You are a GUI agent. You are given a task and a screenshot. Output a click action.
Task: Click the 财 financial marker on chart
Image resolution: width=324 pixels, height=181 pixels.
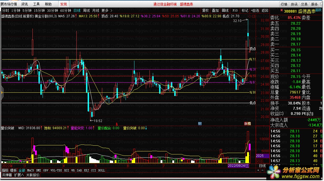click(200, 124)
